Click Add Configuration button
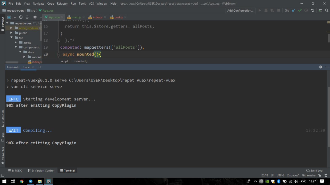Screen dimensions: 330x185 [241, 11]
